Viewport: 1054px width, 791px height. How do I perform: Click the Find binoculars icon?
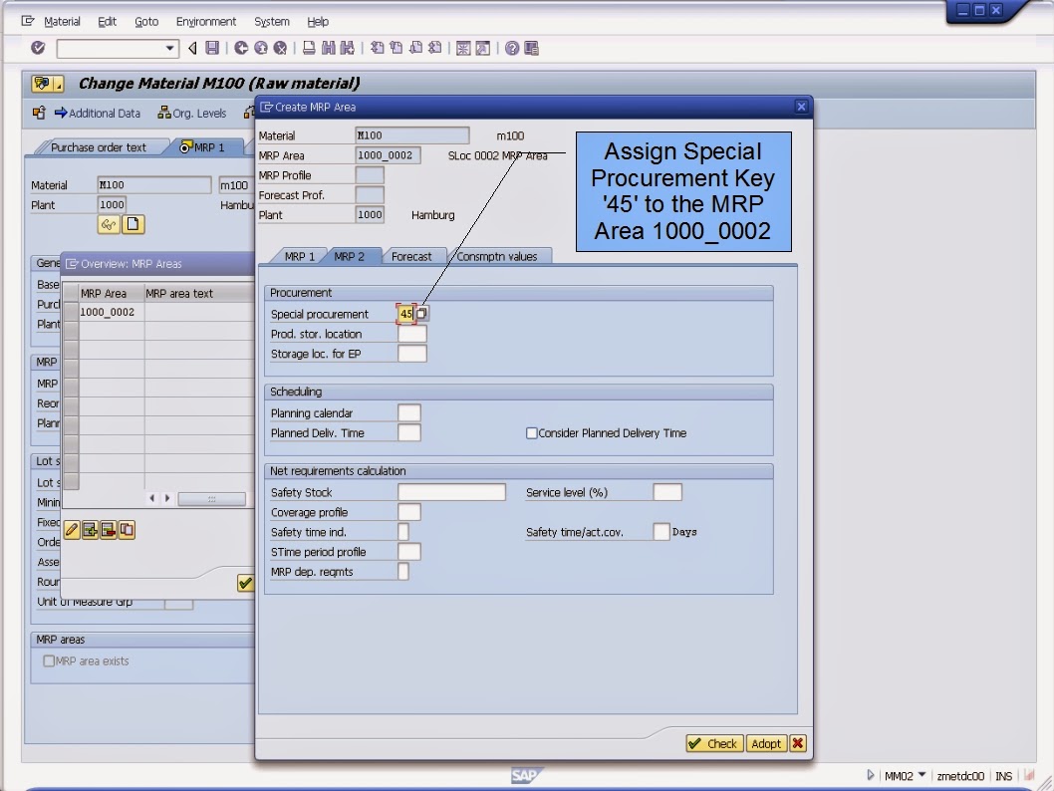(x=330, y=47)
